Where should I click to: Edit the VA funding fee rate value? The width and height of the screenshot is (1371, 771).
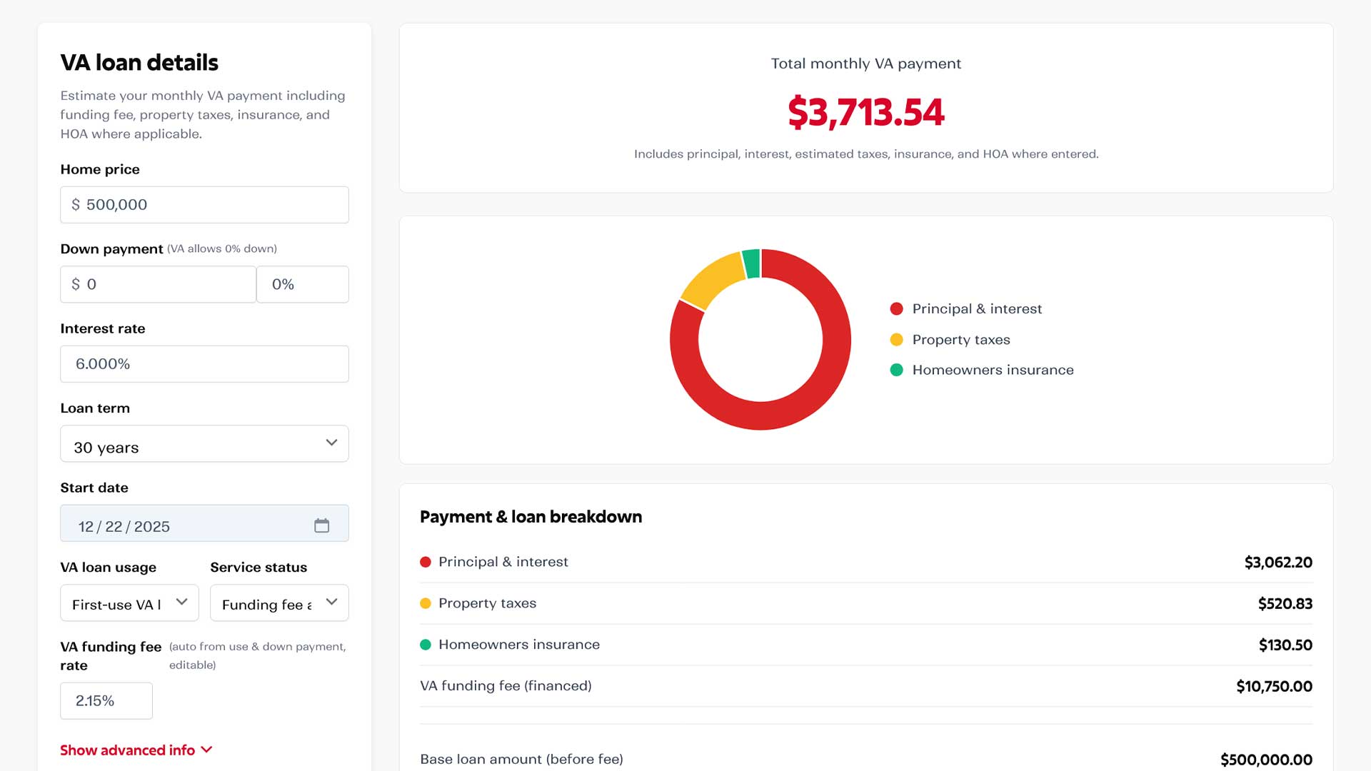click(106, 700)
